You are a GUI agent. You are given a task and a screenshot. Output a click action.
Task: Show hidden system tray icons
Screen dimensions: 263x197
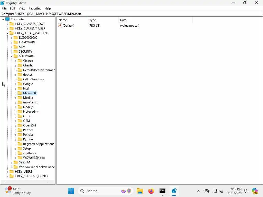(199, 191)
